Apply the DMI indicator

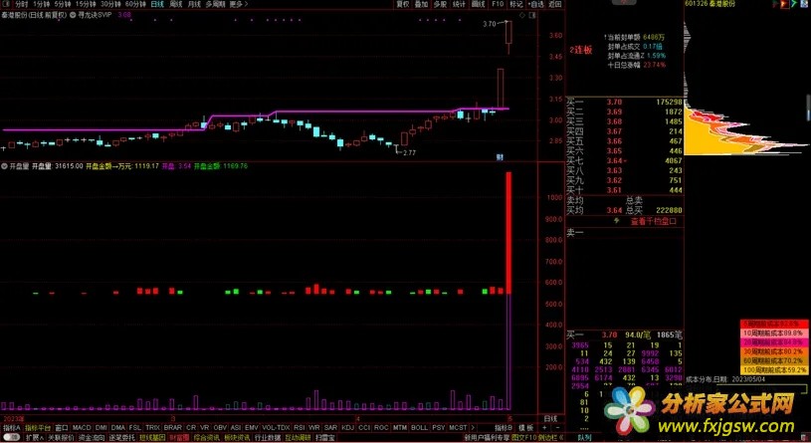(x=101, y=428)
